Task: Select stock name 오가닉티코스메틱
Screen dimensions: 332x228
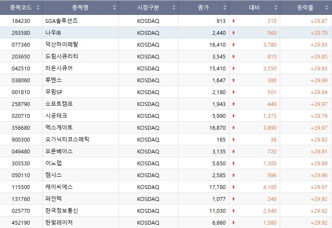Action: [x=67, y=139]
